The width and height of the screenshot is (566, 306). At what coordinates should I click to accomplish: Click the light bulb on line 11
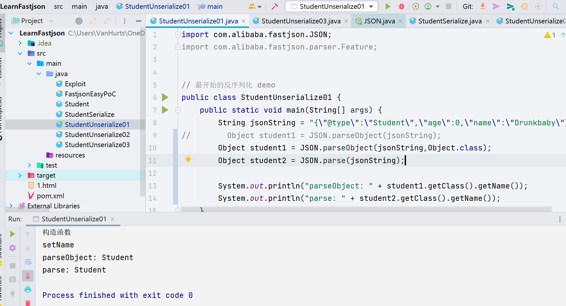(x=188, y=160)
